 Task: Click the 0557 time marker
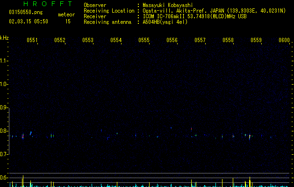pos(200,40)
